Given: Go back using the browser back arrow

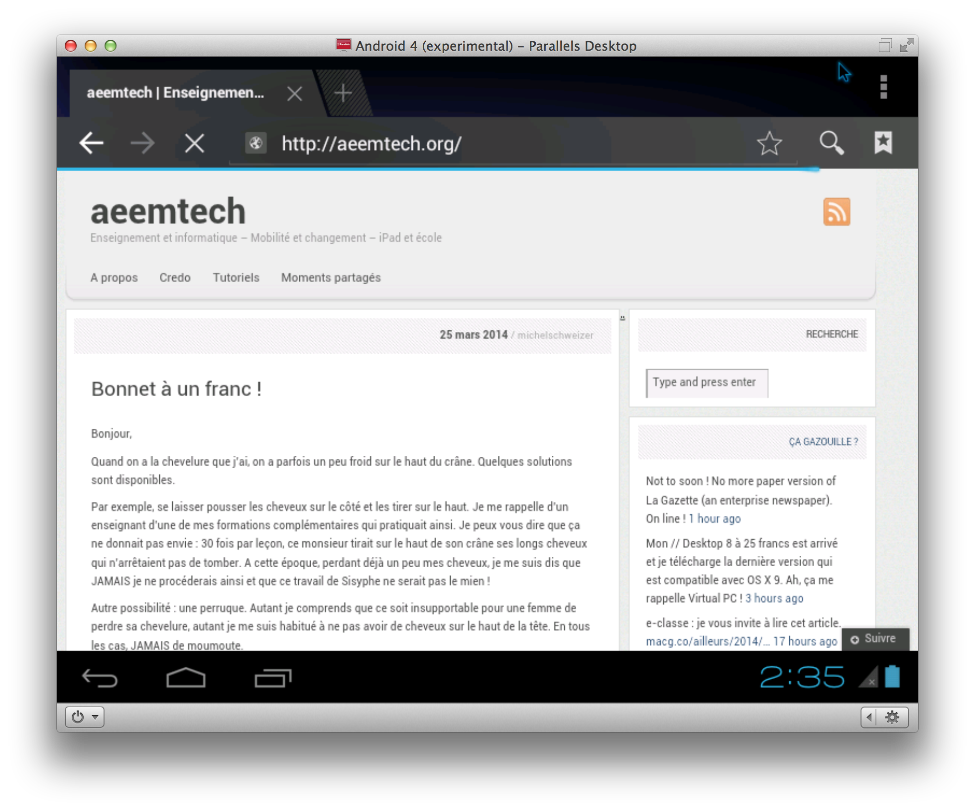Looking at the screenshot, I should click(x=92, y=144).
